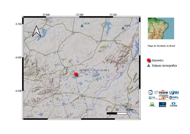Click the UFRN logo
This screenshot has height=134, width=190.
point(174,92)
